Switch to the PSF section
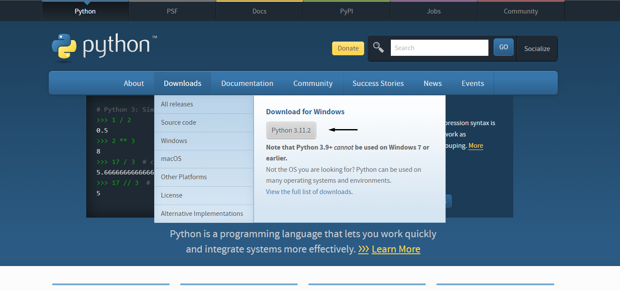620x290 pixels. point(172,10)
